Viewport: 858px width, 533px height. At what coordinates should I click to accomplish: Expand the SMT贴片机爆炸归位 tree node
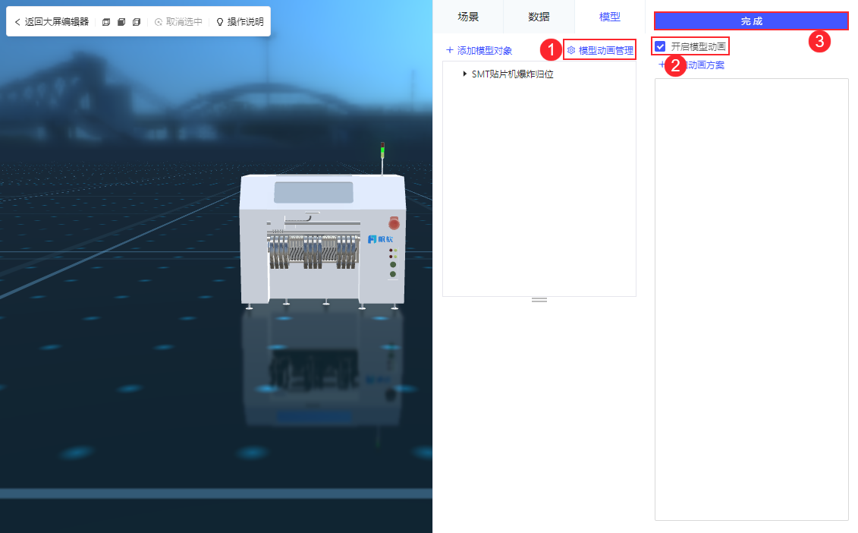464,74
